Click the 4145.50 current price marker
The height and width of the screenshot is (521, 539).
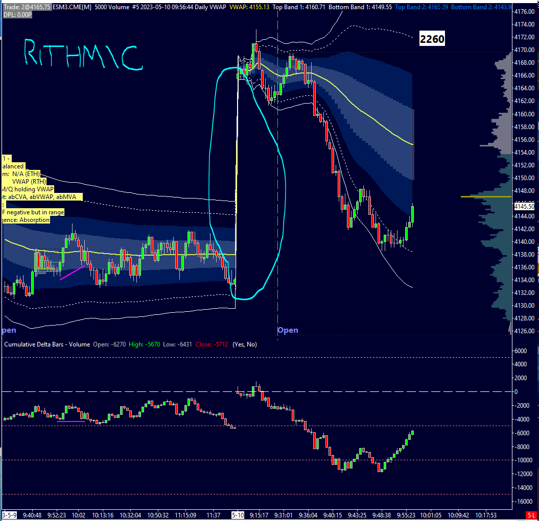524,206
